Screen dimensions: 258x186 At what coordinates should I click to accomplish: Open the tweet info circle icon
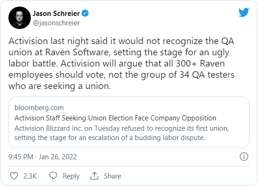coord(244,156)
